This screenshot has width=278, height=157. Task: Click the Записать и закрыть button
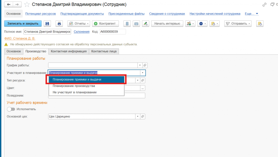(23, 24)
